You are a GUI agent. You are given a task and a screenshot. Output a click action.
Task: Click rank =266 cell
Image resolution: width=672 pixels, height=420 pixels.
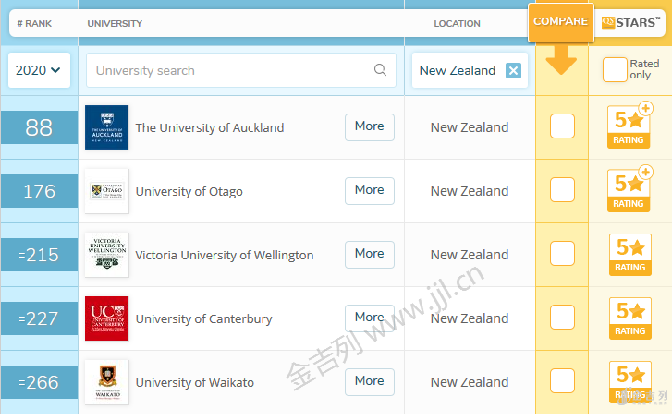point(39,382)
